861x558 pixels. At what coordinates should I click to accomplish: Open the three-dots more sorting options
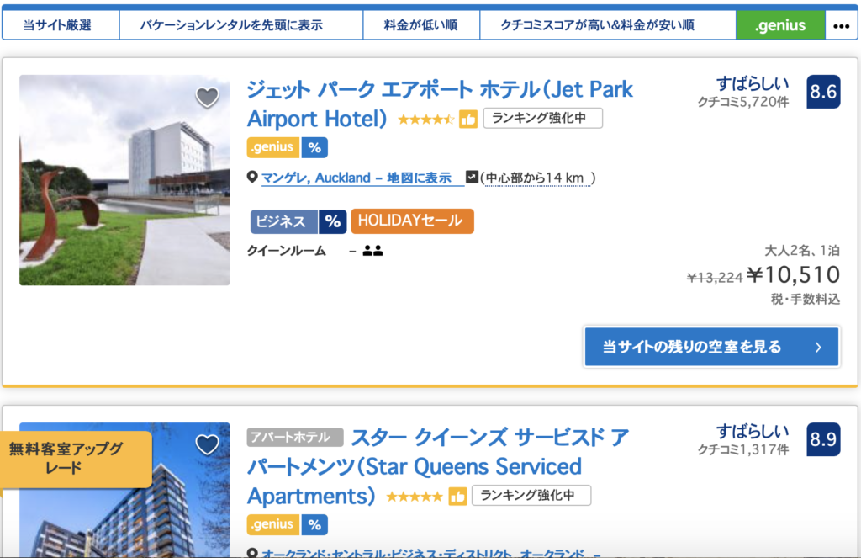(841, 25)
